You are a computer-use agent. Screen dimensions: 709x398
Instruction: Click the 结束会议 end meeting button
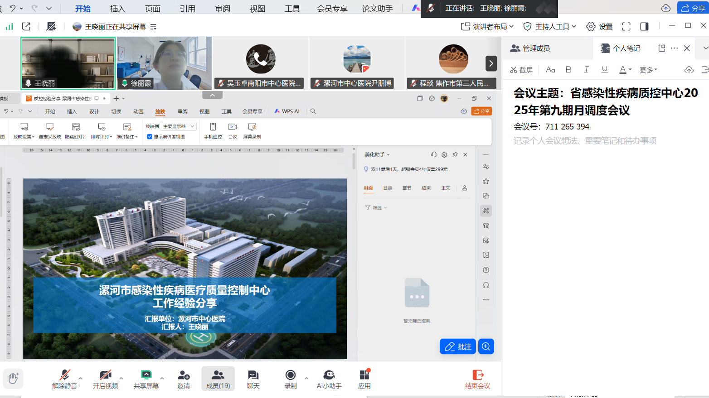[477, 379]
